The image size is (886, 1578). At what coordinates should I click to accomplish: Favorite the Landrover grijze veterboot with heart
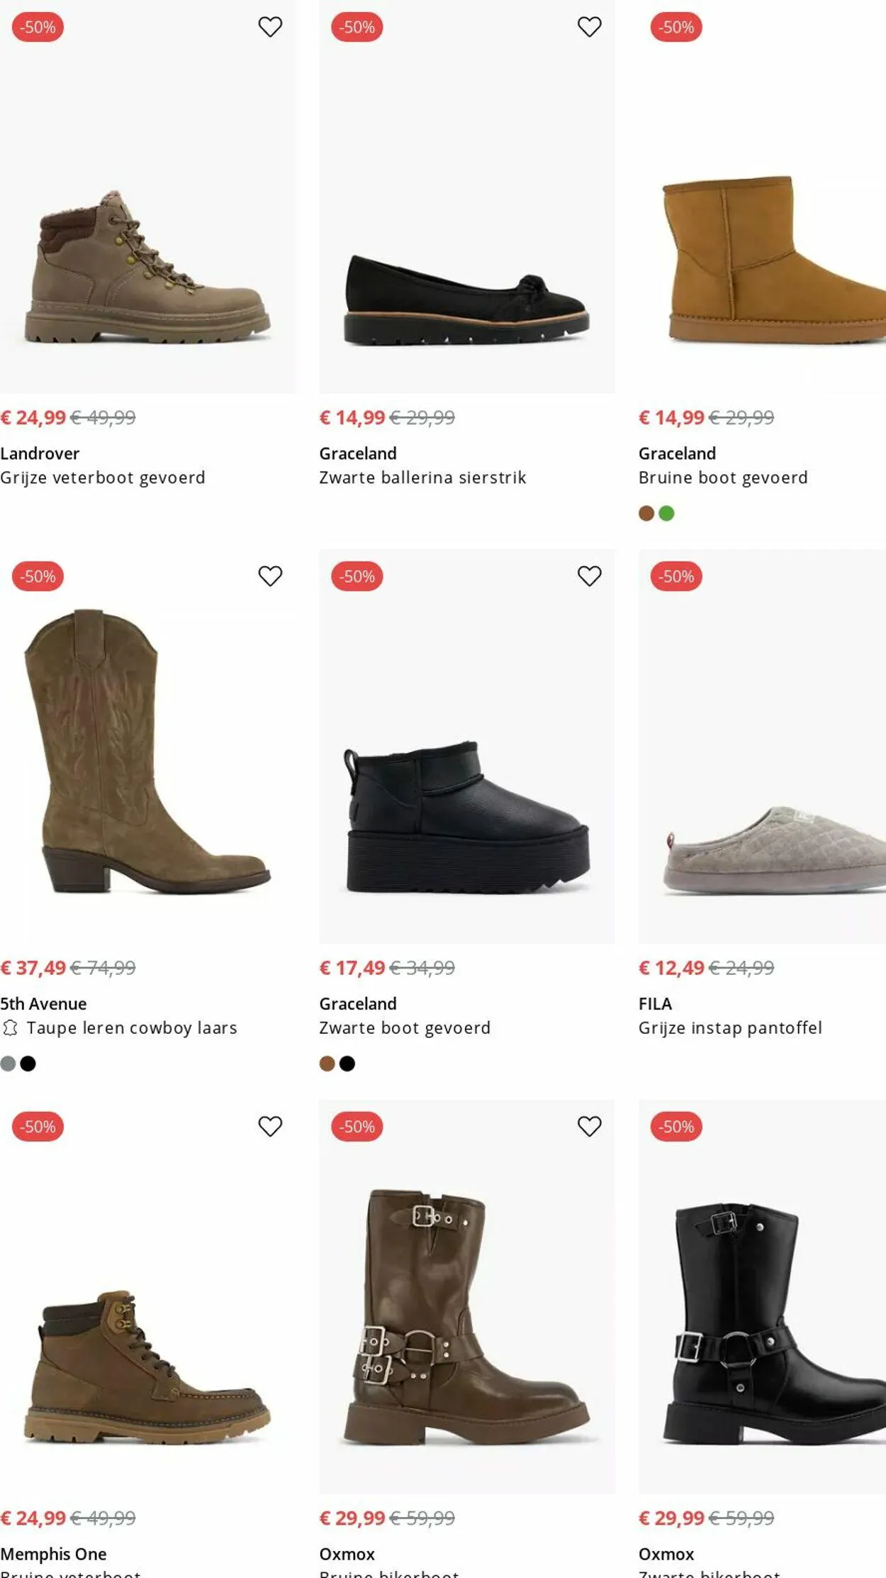tap(270, 27)
